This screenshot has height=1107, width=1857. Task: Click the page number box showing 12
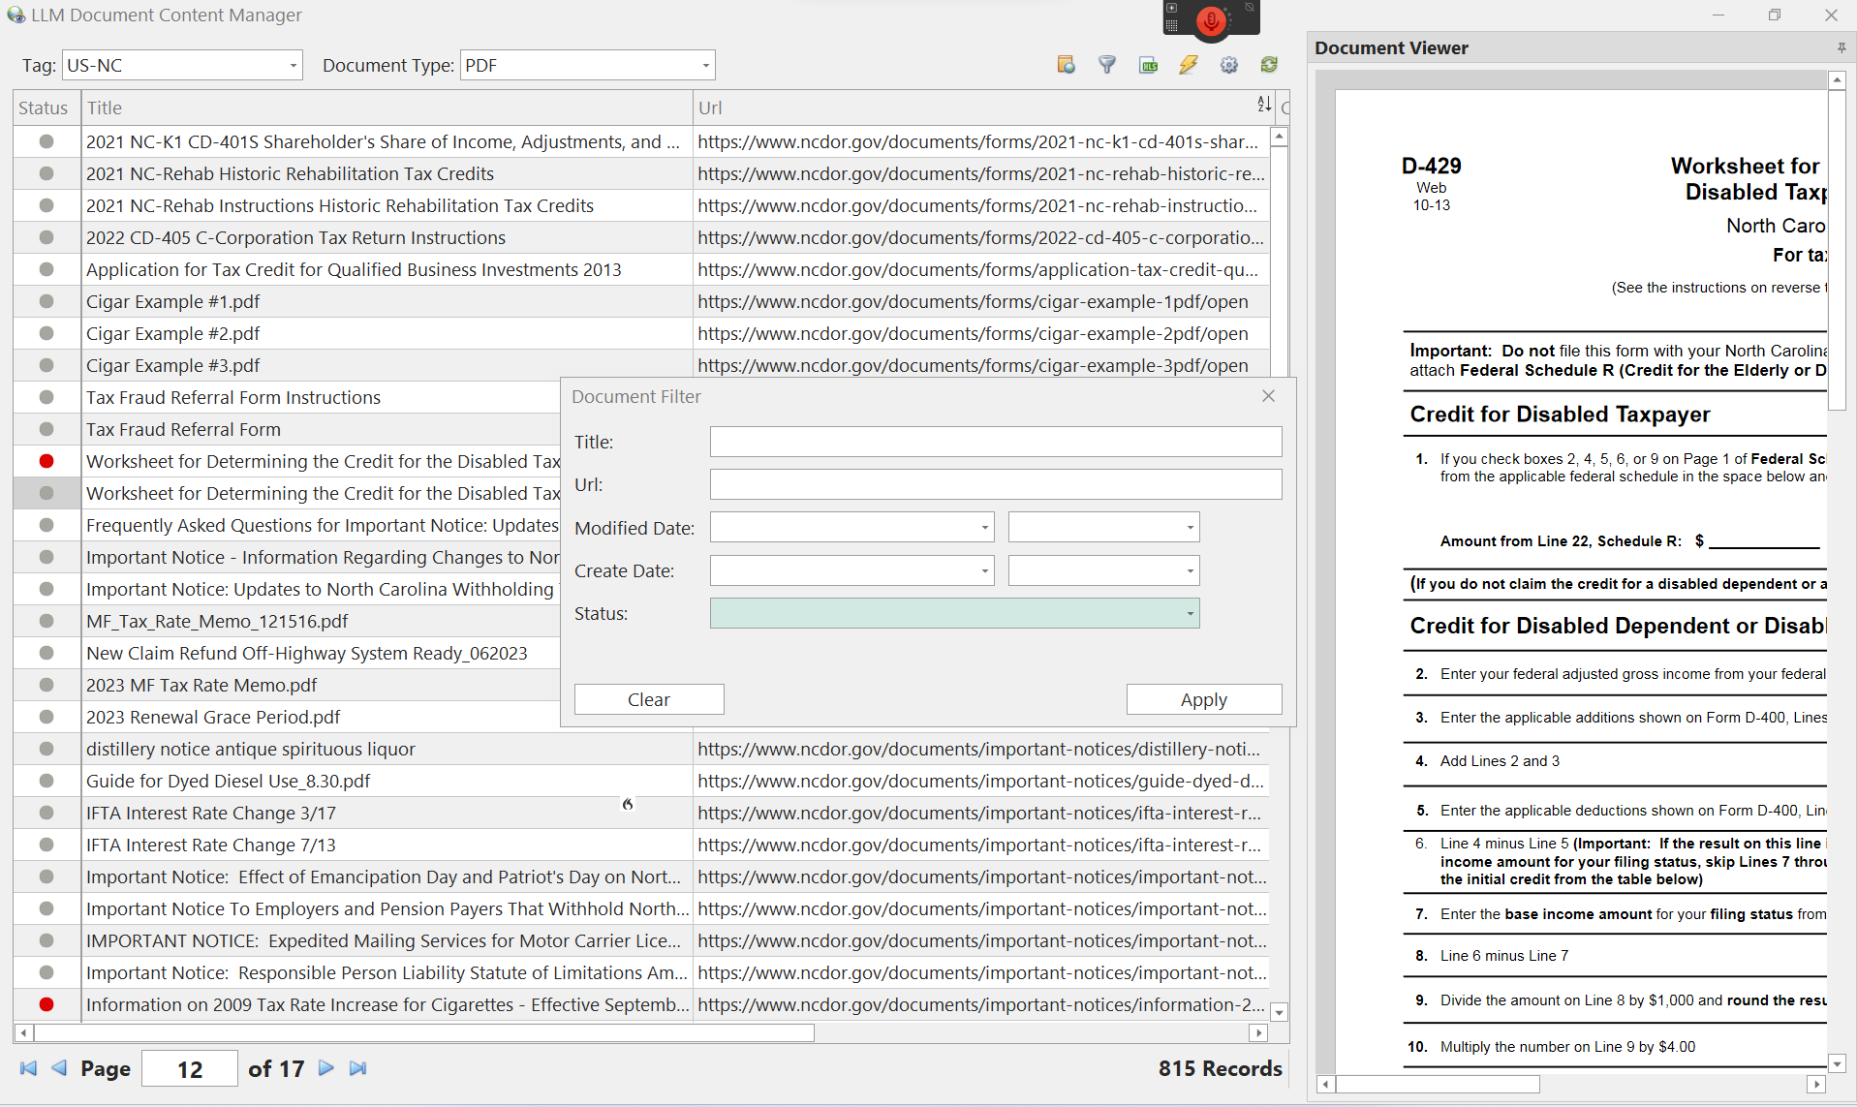click(x=190, y=1068)
